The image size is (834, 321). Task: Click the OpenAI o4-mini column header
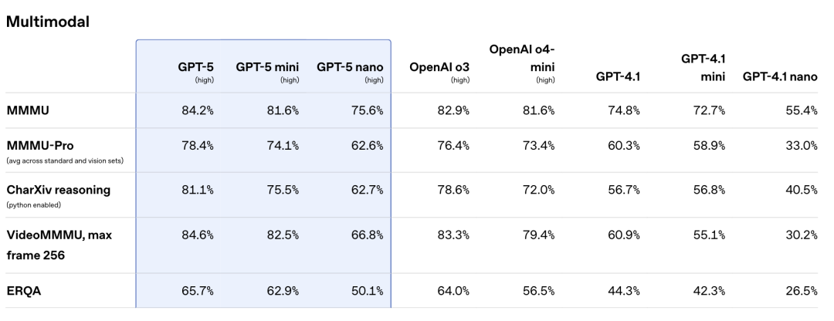click(522, 59)
